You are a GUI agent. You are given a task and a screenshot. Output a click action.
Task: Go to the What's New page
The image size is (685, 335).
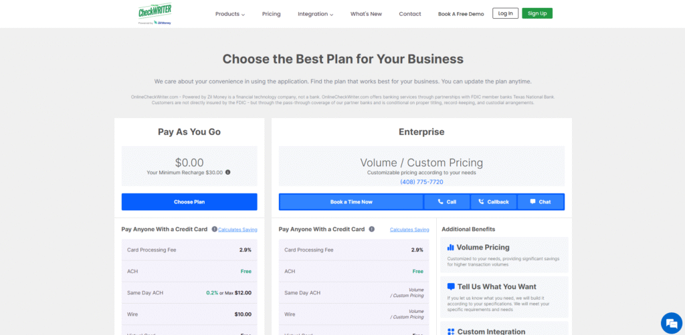366,13
